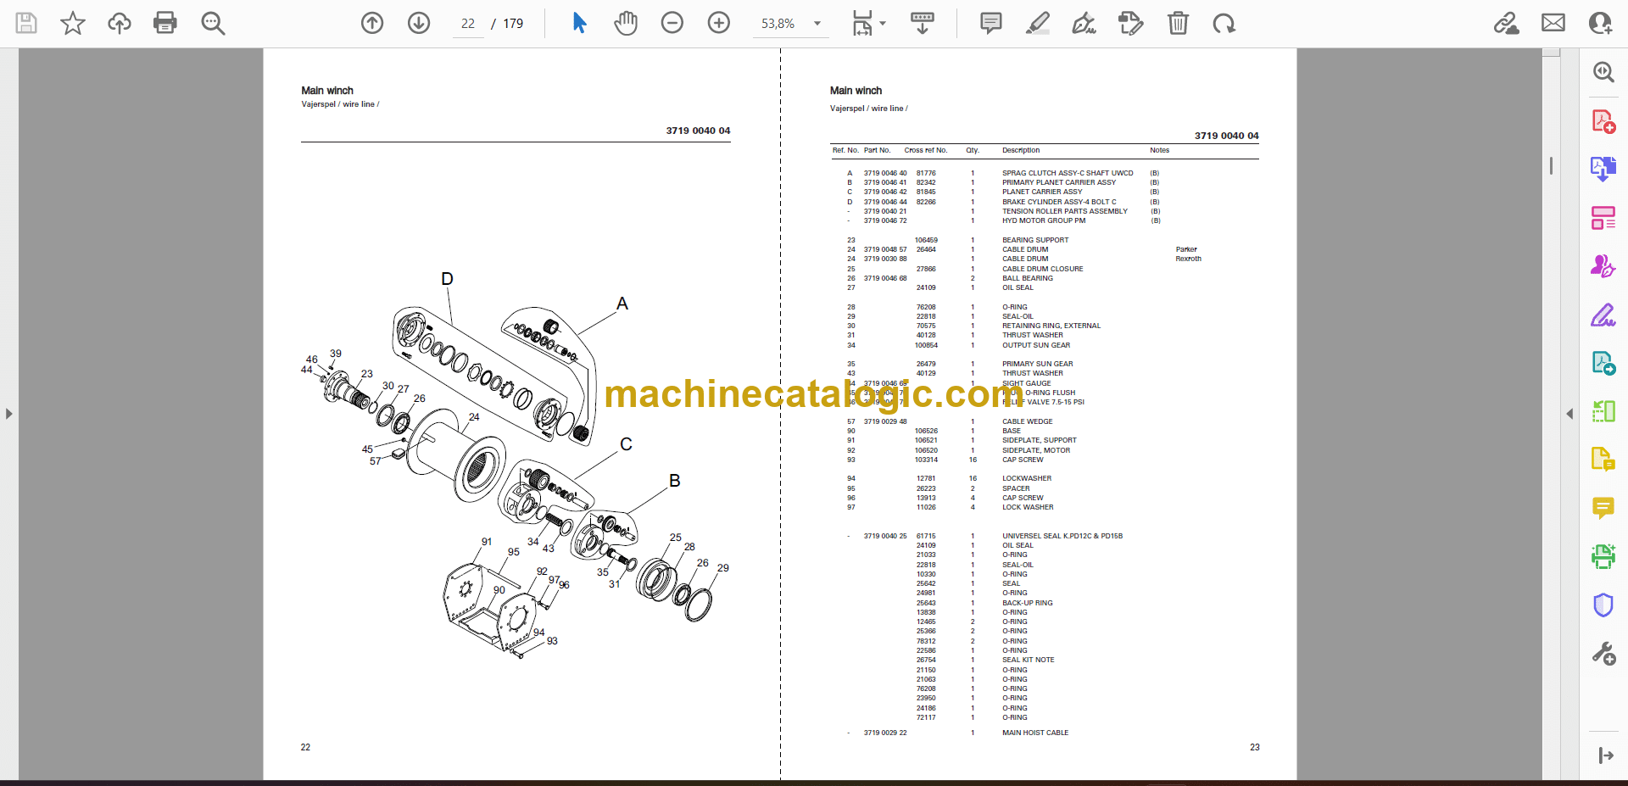Click the vertical scrollbar thumb

point(1551,165)
